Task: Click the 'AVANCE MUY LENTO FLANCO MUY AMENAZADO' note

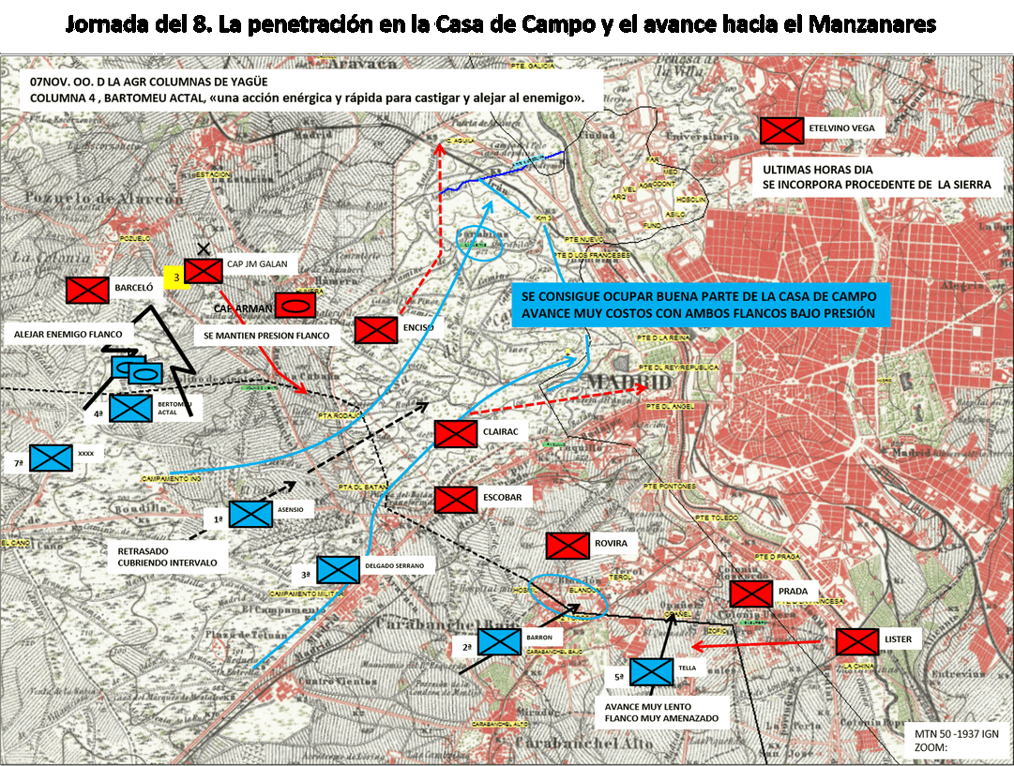Action: 661,713
